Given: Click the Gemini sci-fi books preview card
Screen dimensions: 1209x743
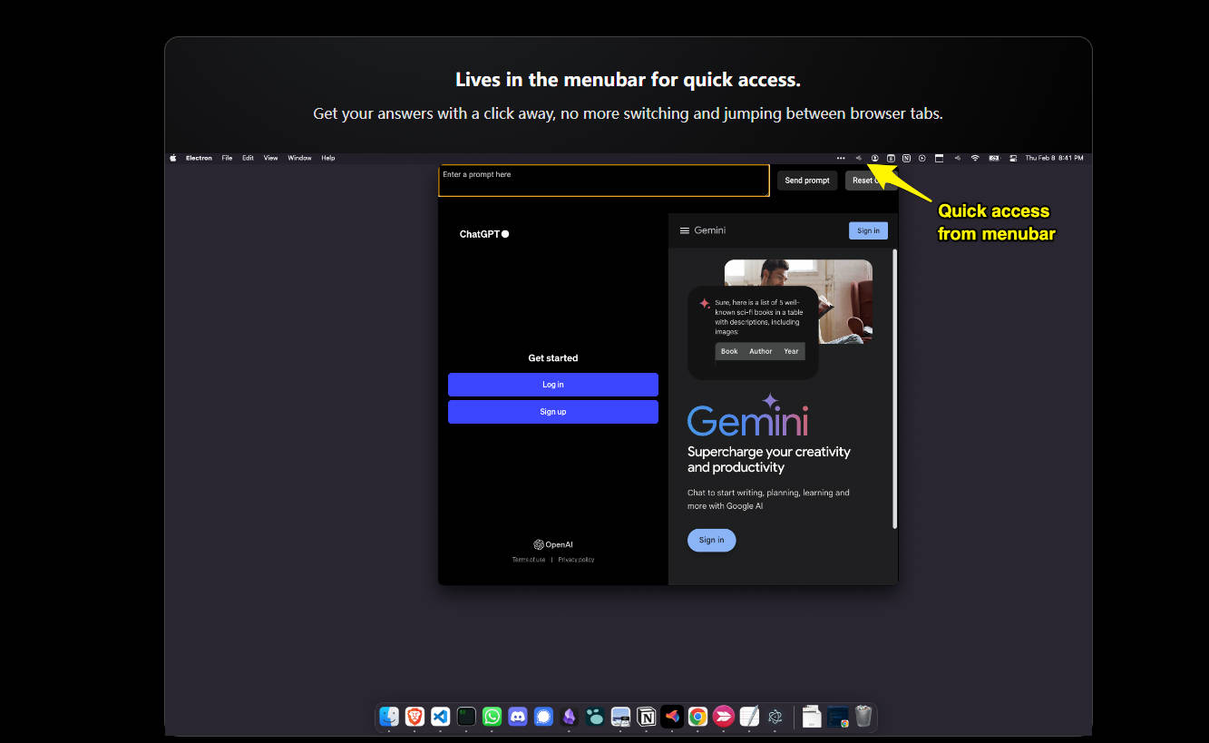Looking at the screenshot, I should coord(753,332).
